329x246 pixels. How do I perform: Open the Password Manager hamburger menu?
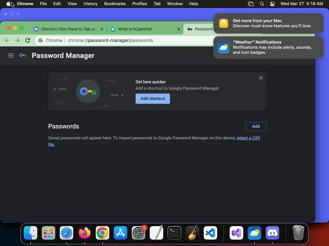click(x=11, y=55)
